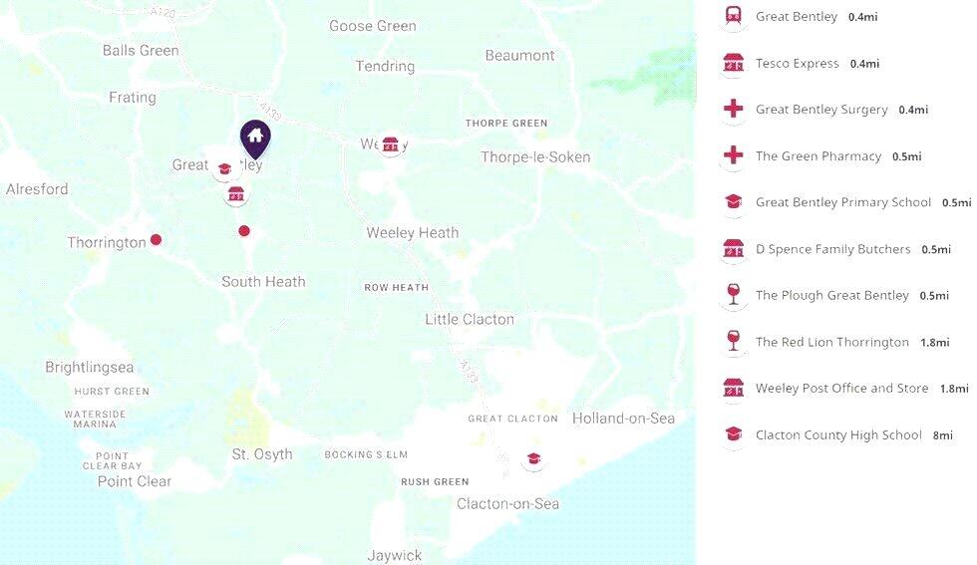Screen dimensions: 977x565
Task: Select the red dot above South Heath
Action: click(x=244, y=231)
